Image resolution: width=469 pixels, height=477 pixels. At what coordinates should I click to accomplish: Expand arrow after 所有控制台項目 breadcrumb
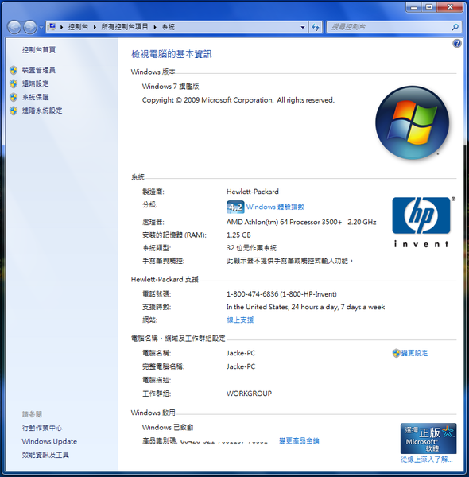155,27
